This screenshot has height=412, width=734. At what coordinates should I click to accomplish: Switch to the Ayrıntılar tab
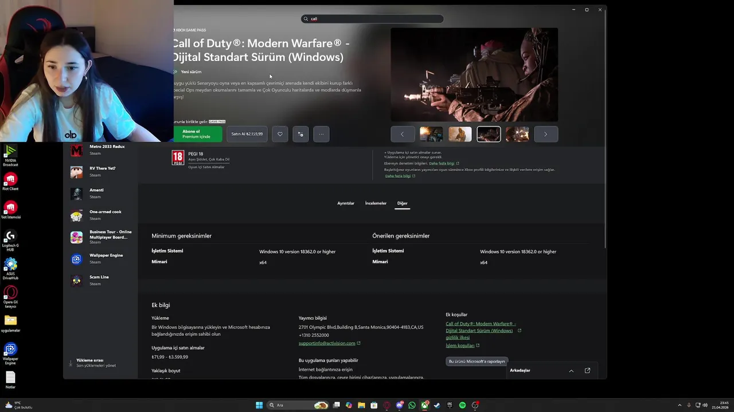[346, 203]
